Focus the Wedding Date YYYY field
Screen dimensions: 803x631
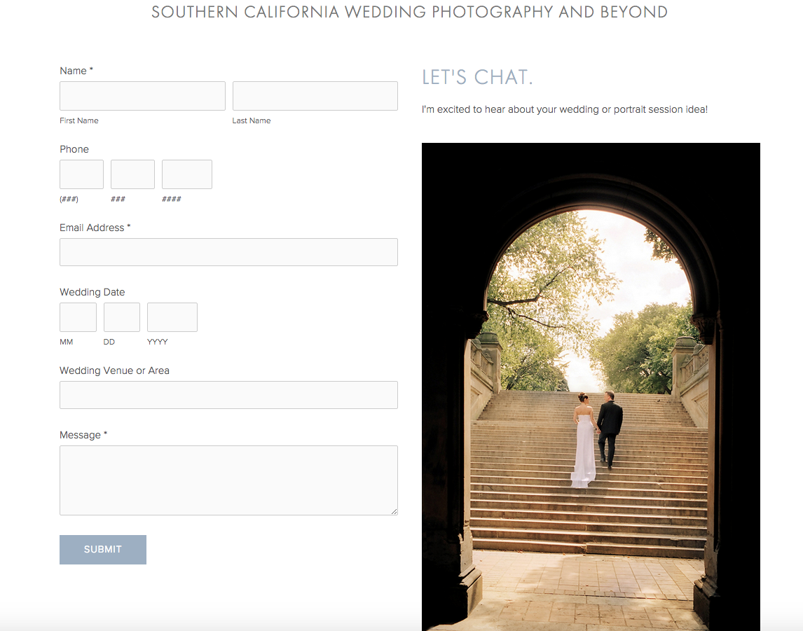click(172, 317)
